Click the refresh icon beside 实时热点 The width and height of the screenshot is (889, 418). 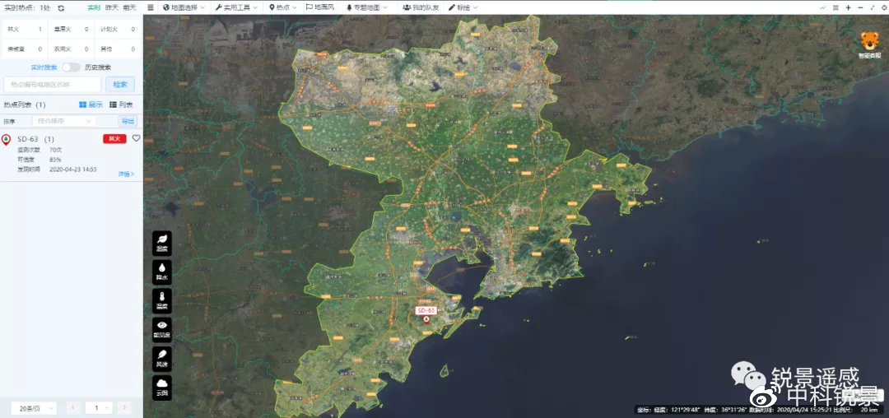click(61, 7)
